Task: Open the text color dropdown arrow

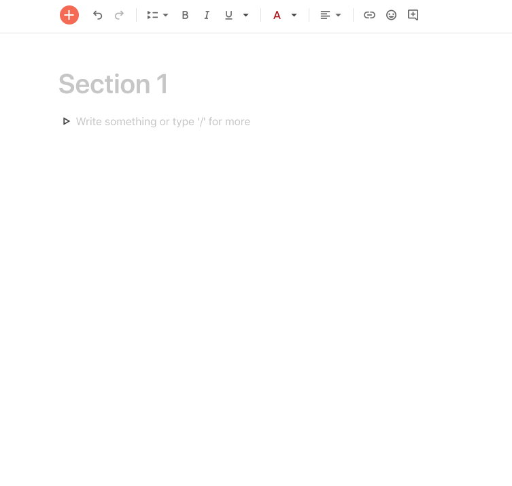Action: pyautogui.click(x=294, y=15)
